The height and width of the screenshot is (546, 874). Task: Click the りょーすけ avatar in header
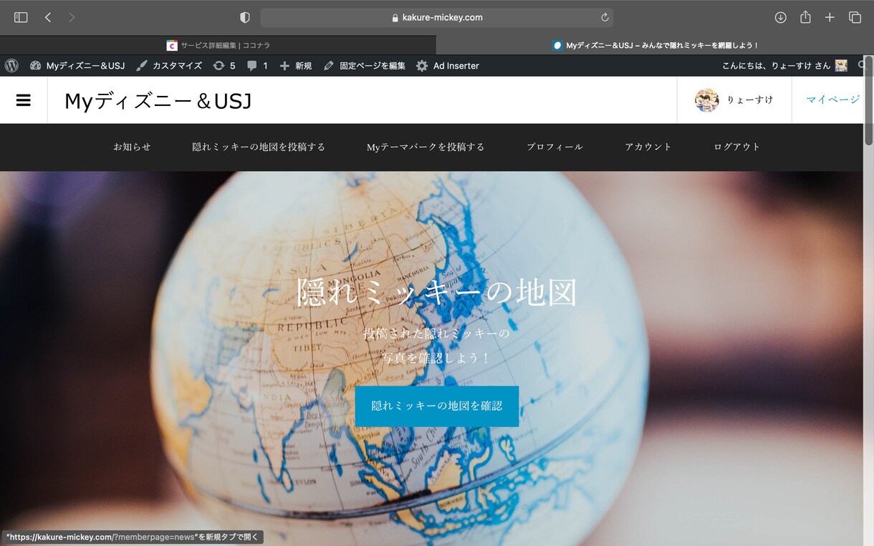pos(706,100)
